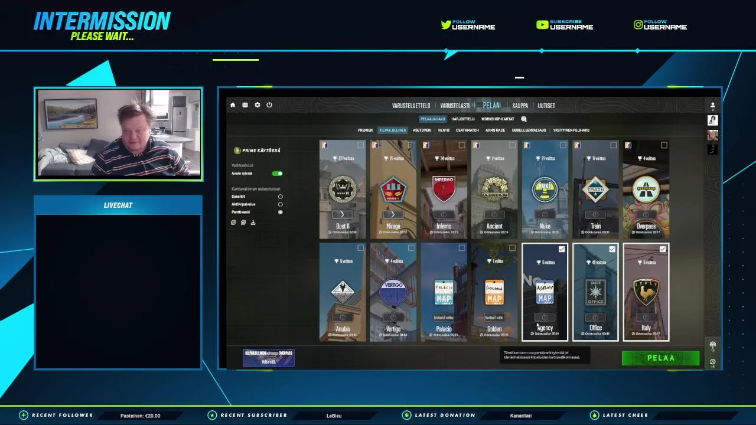Click the Ancient map emblem
The image size is (756, 425).
(494, 189)
